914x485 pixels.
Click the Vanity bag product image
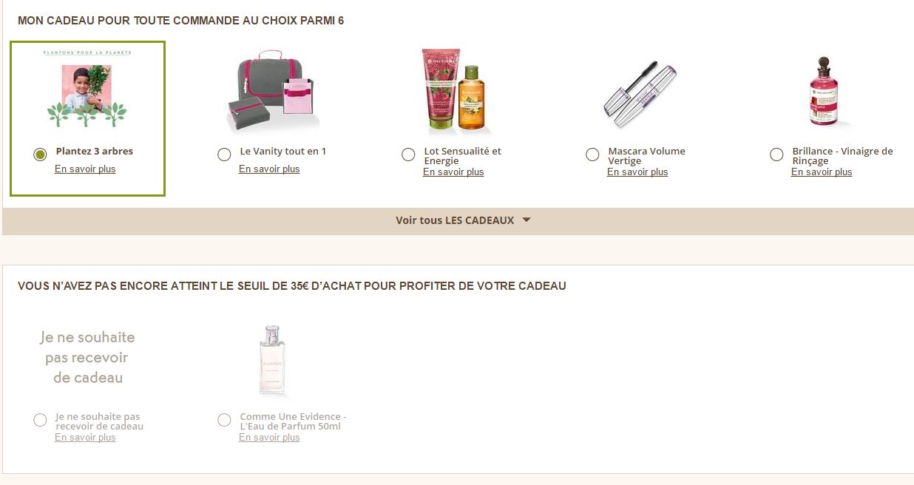pos(271,92)
